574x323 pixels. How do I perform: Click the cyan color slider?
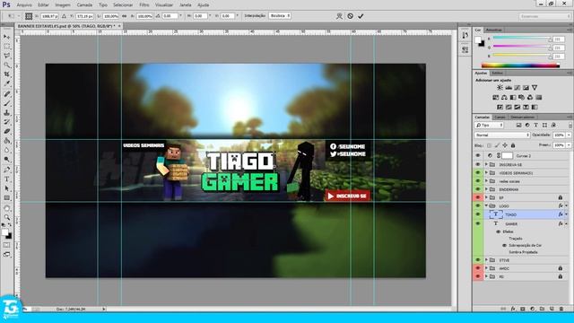tap(521, 38)
